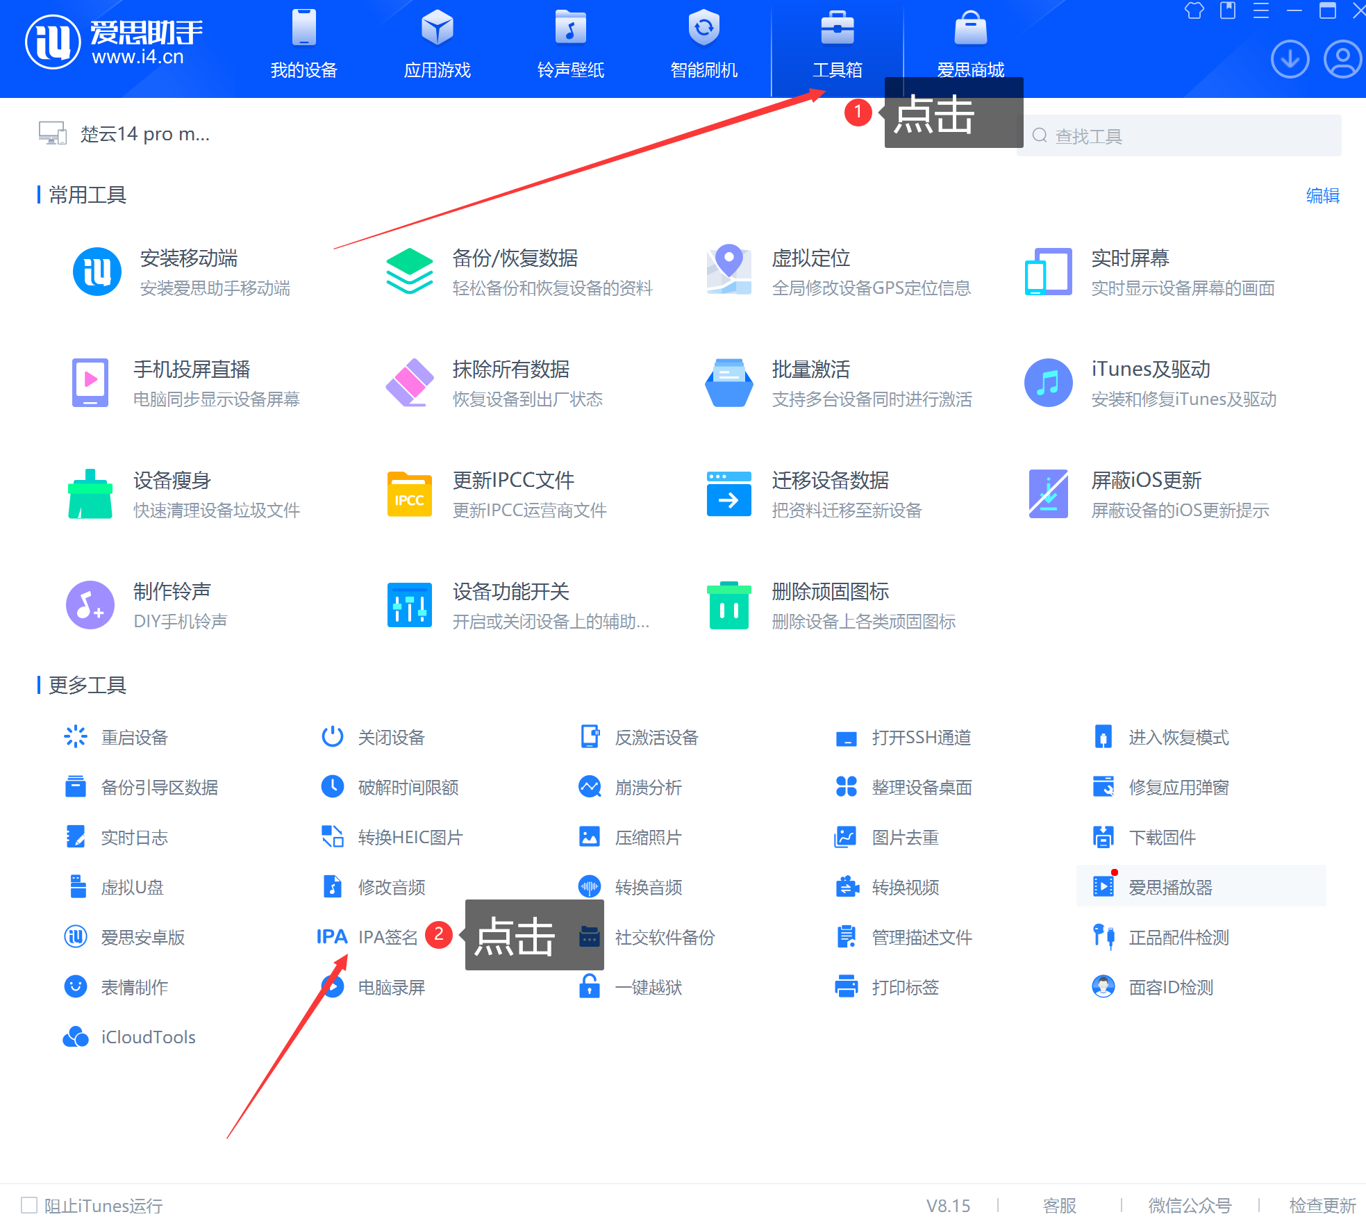Screen dimensions: 1366x1219
Task: Toggle the Block iTunes from running (阻止iTunes运行) checkbox
Action: point(29,1204)
